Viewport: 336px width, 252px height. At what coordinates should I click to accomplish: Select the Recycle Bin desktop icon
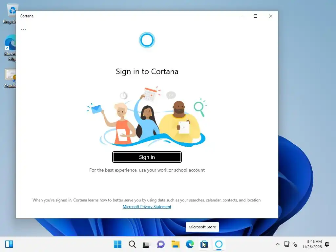10,14
